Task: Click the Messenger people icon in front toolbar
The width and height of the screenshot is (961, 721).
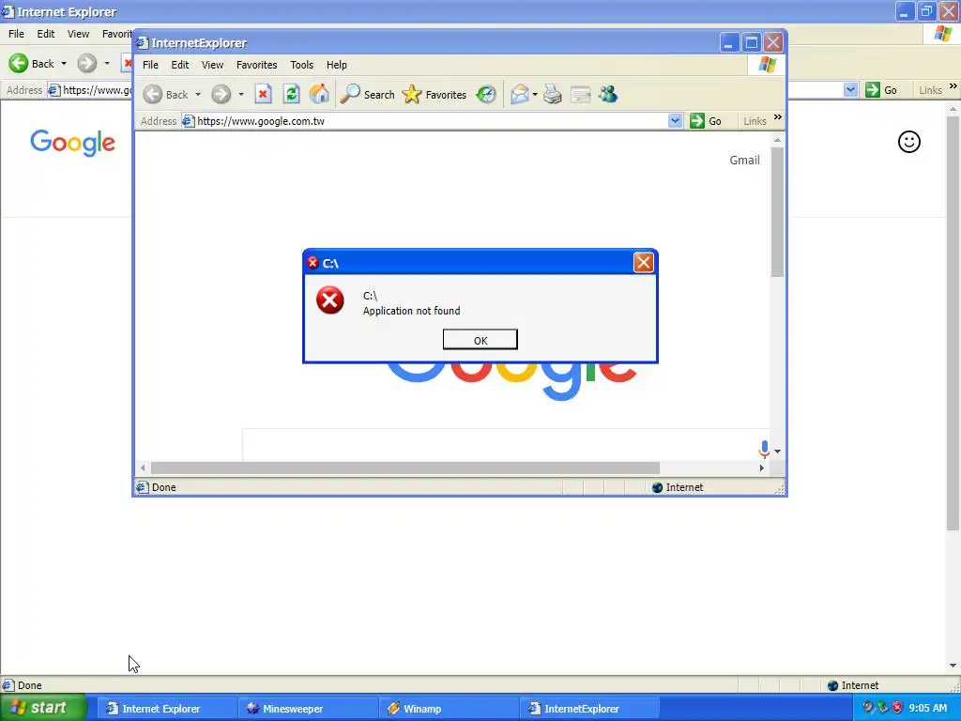Action: 608,95
